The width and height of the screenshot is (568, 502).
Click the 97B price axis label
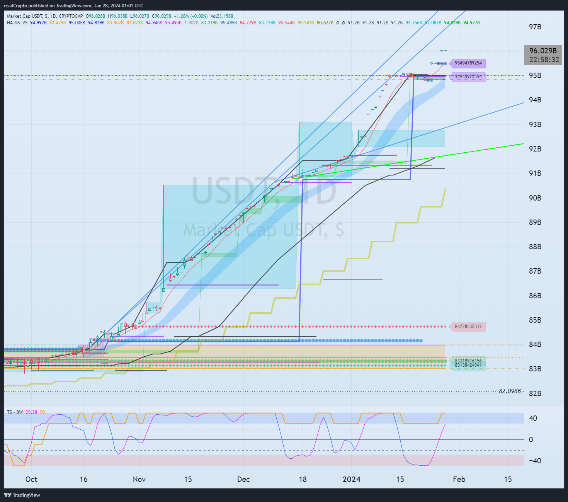(x=535, y=27)
